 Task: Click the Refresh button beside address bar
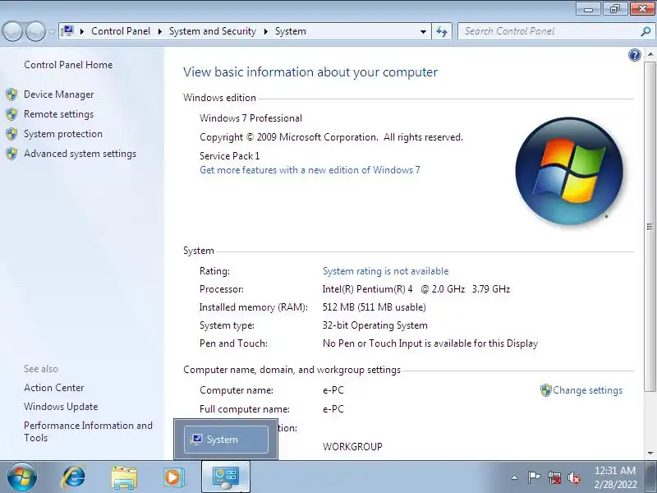coord(442,31)
